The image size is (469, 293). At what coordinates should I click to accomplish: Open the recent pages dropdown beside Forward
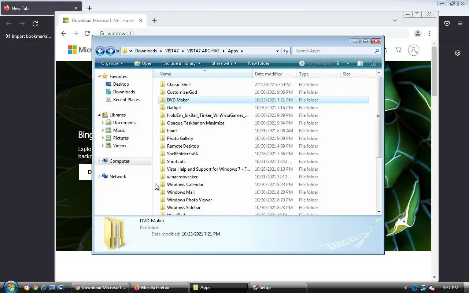[118, 51]
